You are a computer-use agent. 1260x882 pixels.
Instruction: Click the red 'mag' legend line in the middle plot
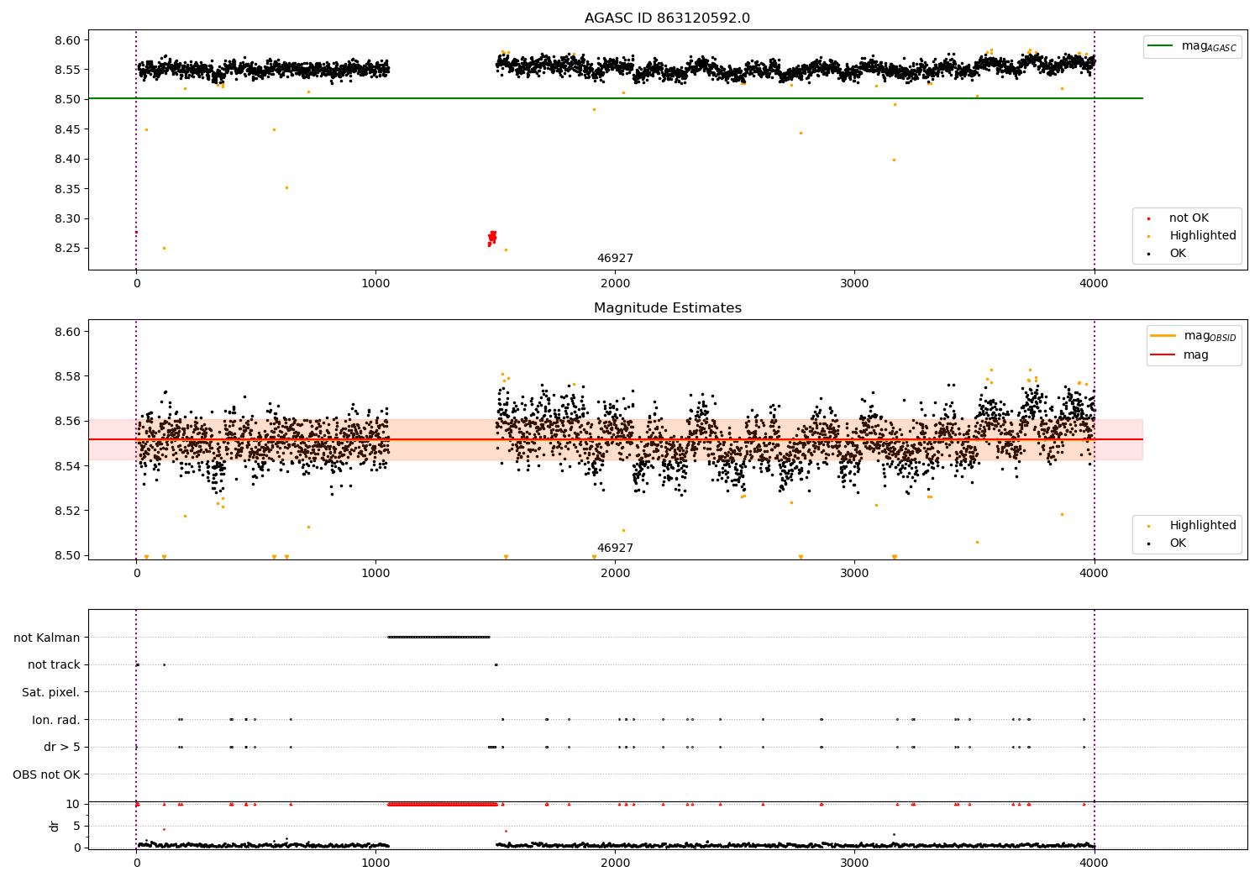coord(1163,355)
